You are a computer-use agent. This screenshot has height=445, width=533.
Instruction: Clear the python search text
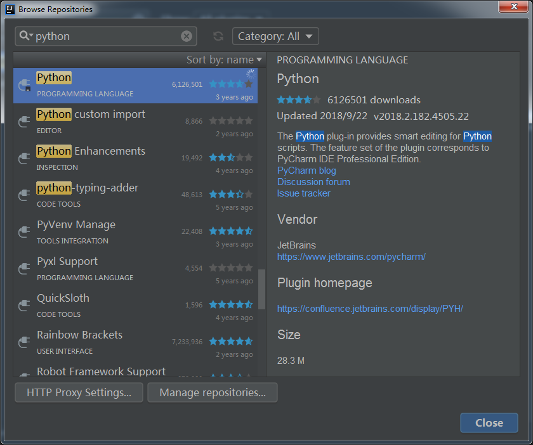(x=187, y=36)
